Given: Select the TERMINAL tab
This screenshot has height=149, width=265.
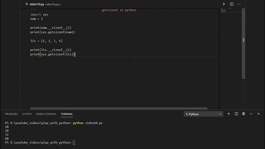Looking at the screenshot, I should pos(67,114).
